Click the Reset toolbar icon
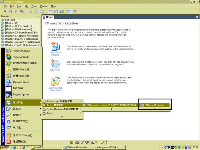Image resolution: width=200 pixels, height=150 pixels. pos(22,11)
